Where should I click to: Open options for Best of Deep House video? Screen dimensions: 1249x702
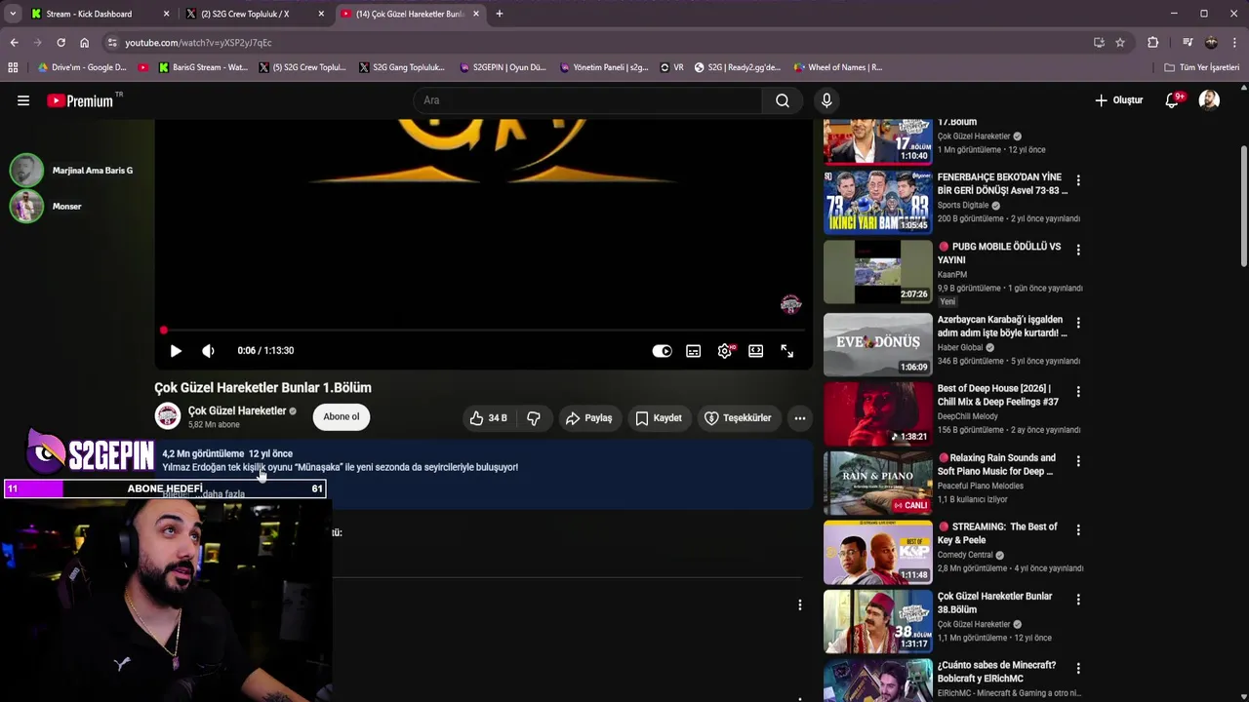pyautogui.click(x=1078, y=392)
